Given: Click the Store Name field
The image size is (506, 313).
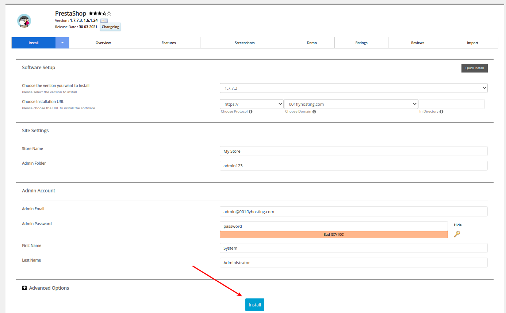Looking at the screenshot, I should [x=354, y=151].
